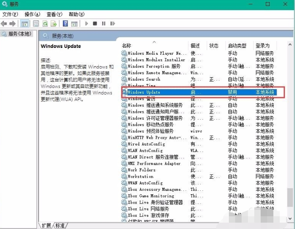This screenshot has height=229, width=295.
Task: Click the green Refresh toolbar icon
Action: click(45, 24)
